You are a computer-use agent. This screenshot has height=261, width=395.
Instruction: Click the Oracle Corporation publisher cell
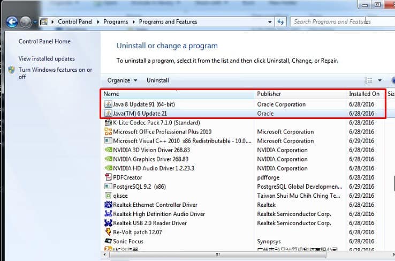tap(281, 105)
